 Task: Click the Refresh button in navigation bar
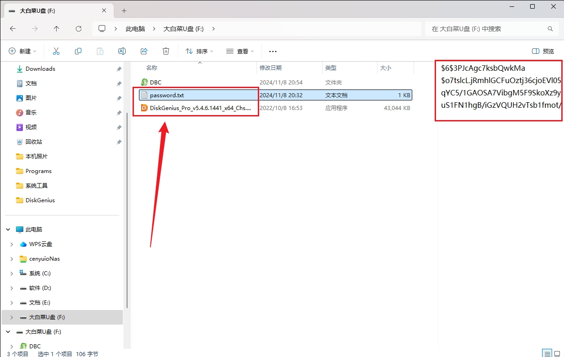coord(78,29)
